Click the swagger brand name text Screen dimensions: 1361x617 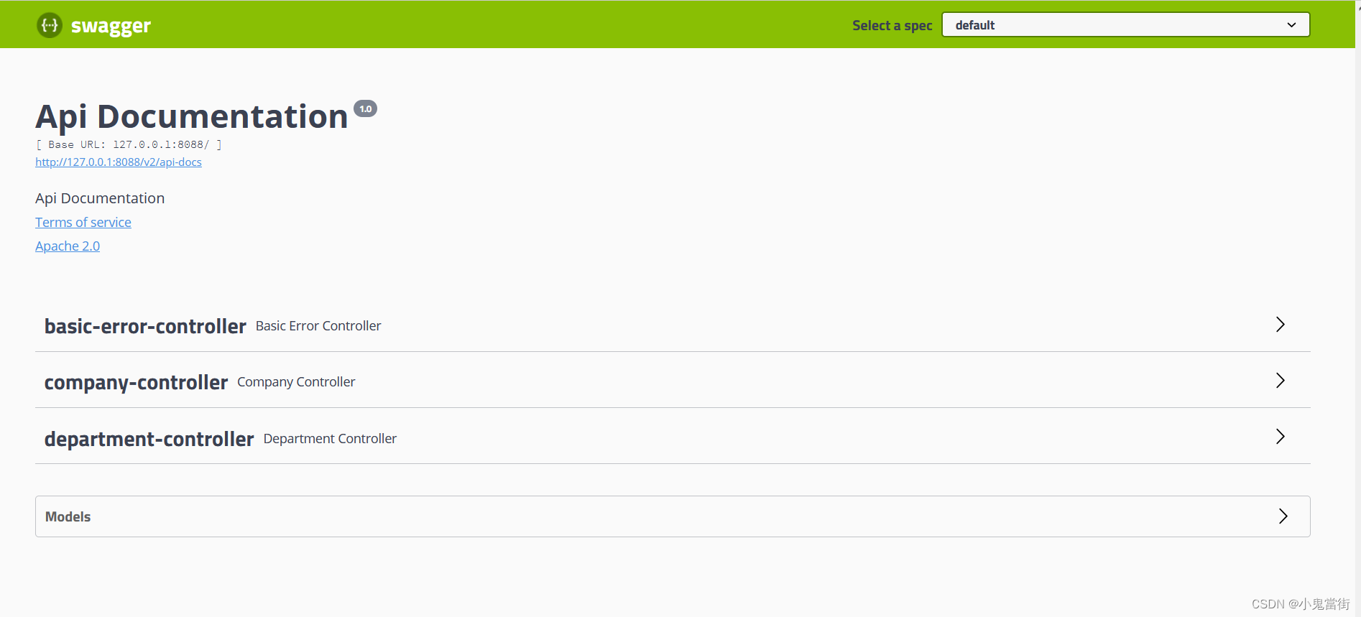(x=111, y=26)
